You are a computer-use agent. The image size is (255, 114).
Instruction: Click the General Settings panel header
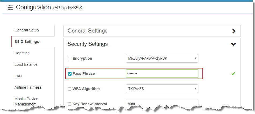click(152, 31)
